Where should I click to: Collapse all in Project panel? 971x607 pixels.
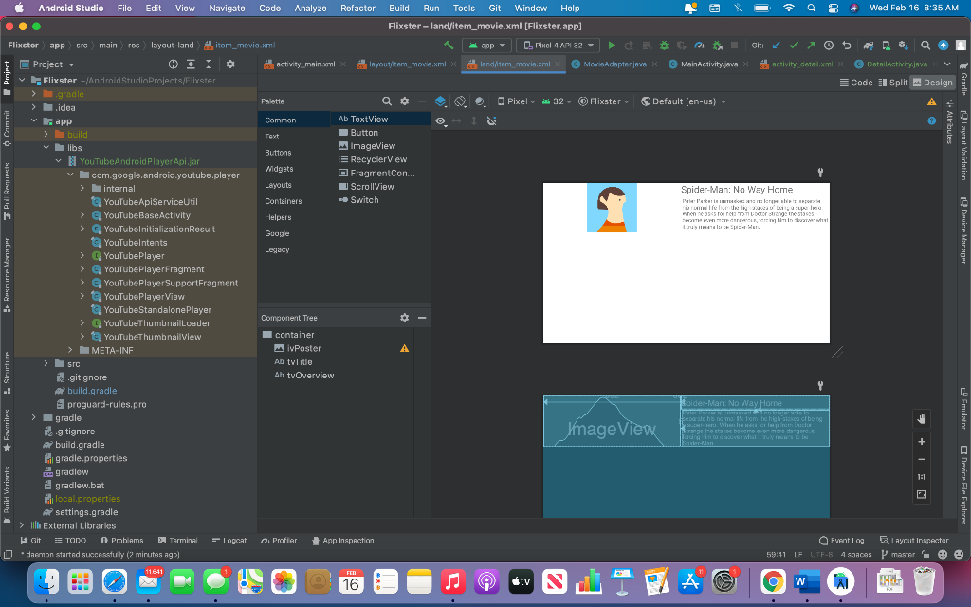(208, 64)
